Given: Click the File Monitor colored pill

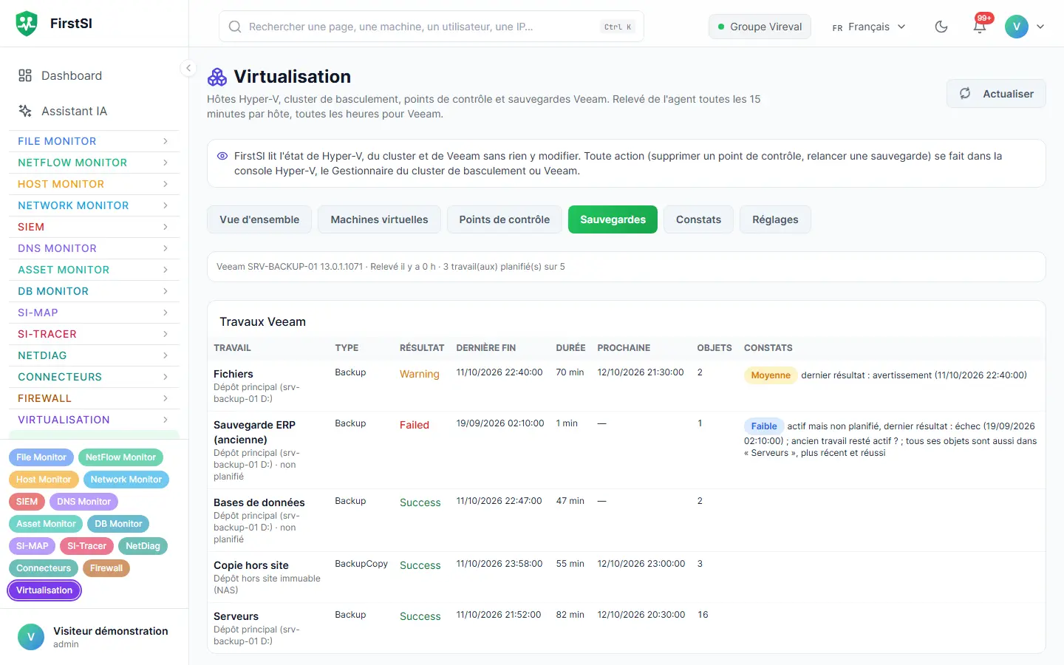Looking at the screenshot, I should click(x=41, y=457).
